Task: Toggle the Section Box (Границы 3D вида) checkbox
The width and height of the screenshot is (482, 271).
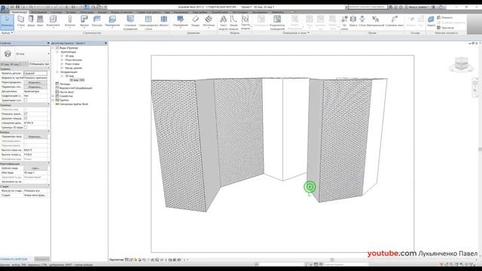Action: 26,127
